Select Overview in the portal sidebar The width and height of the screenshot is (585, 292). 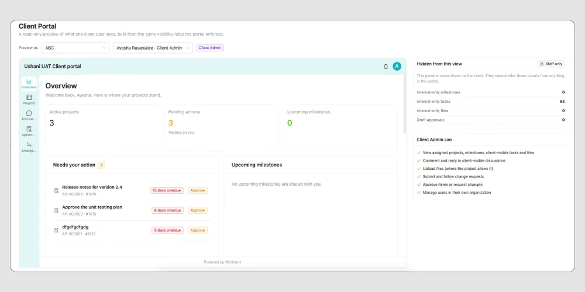pyautogui.click(x=29, y=84)
